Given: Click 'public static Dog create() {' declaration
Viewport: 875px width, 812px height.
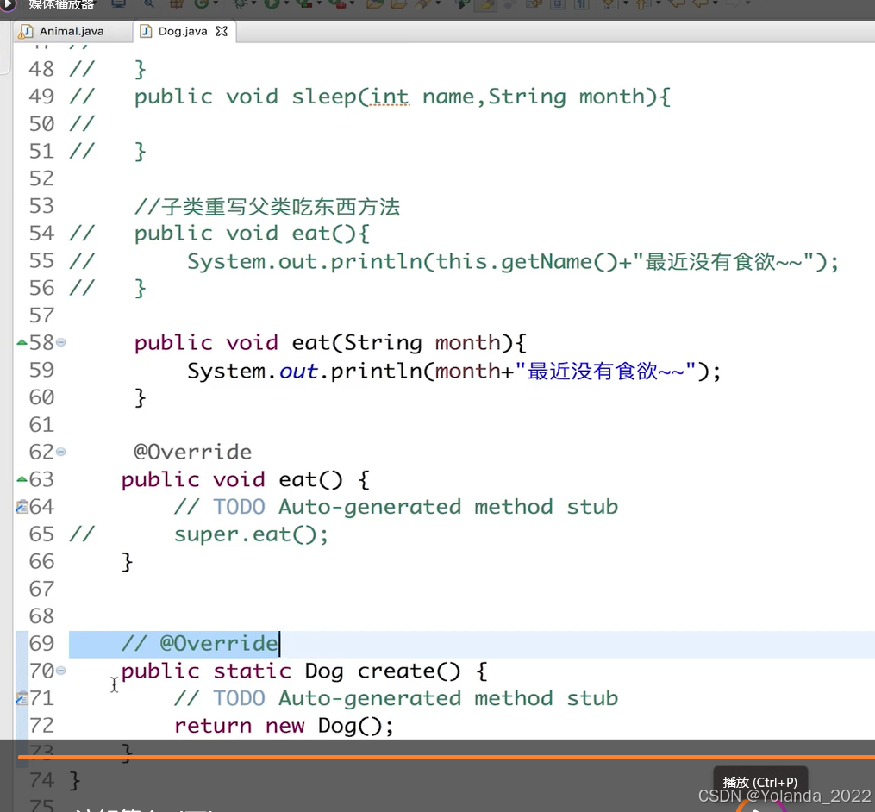Looking at the screenshot, I should [x=304, y=671].
